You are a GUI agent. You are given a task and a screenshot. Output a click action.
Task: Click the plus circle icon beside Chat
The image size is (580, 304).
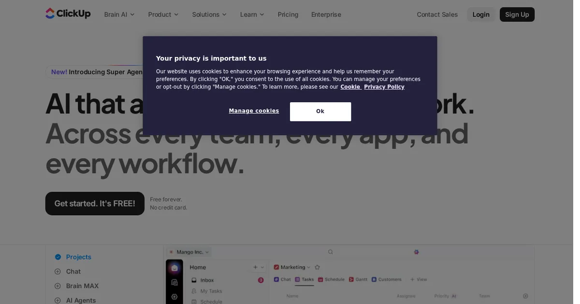[58, 272]
